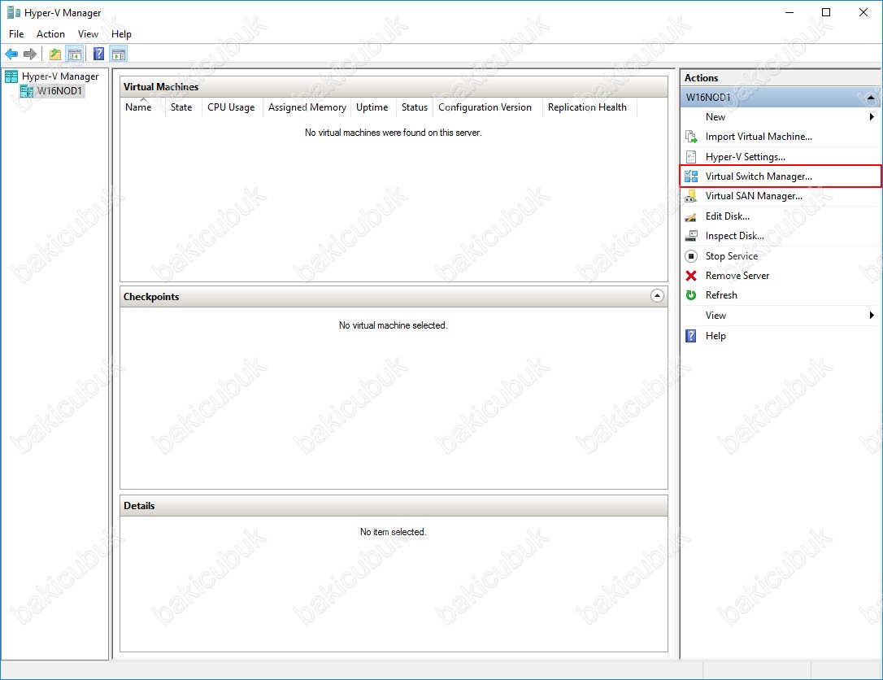Select the Refresh action label
Image resolution: width=883 pixels, height=680 pixels.
(x=721, y=295)
